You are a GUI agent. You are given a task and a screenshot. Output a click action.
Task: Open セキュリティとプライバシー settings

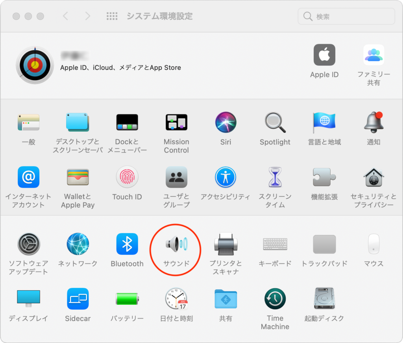[373, 177]
